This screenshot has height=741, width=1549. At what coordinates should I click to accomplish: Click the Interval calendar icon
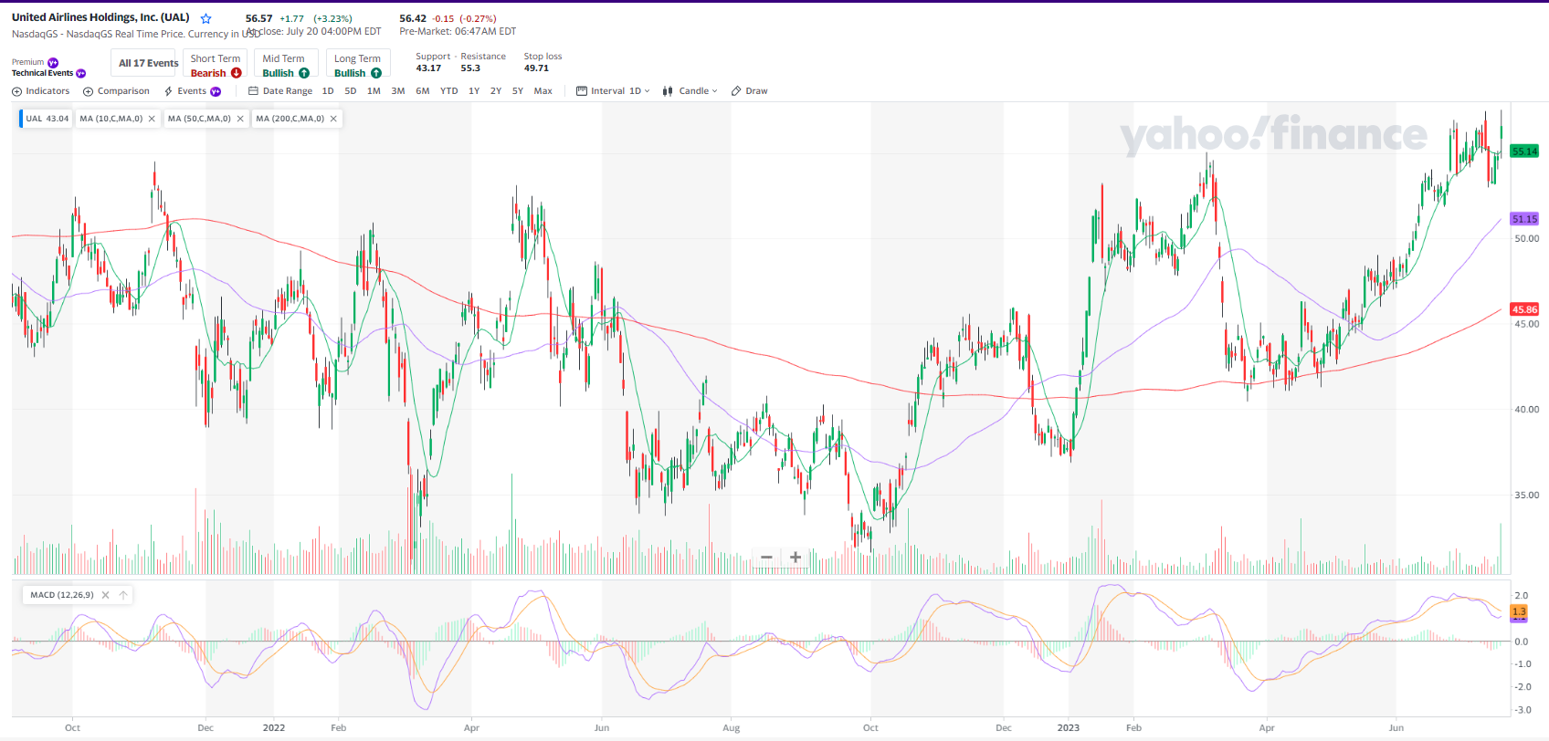click(x=582, y=91)
